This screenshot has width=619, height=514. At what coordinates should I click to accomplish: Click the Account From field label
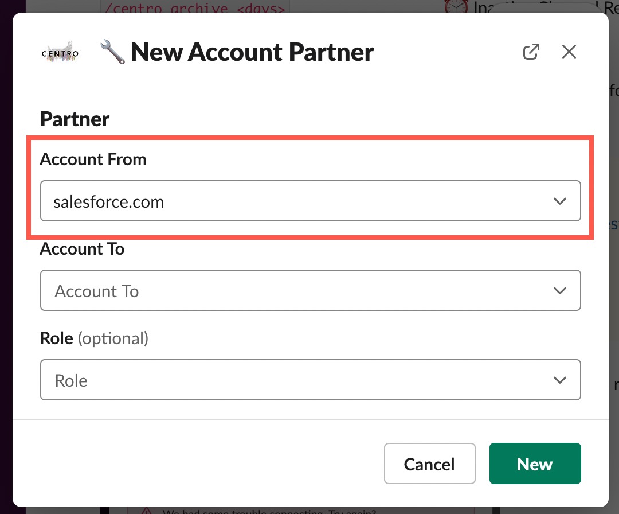click(93, 159)
